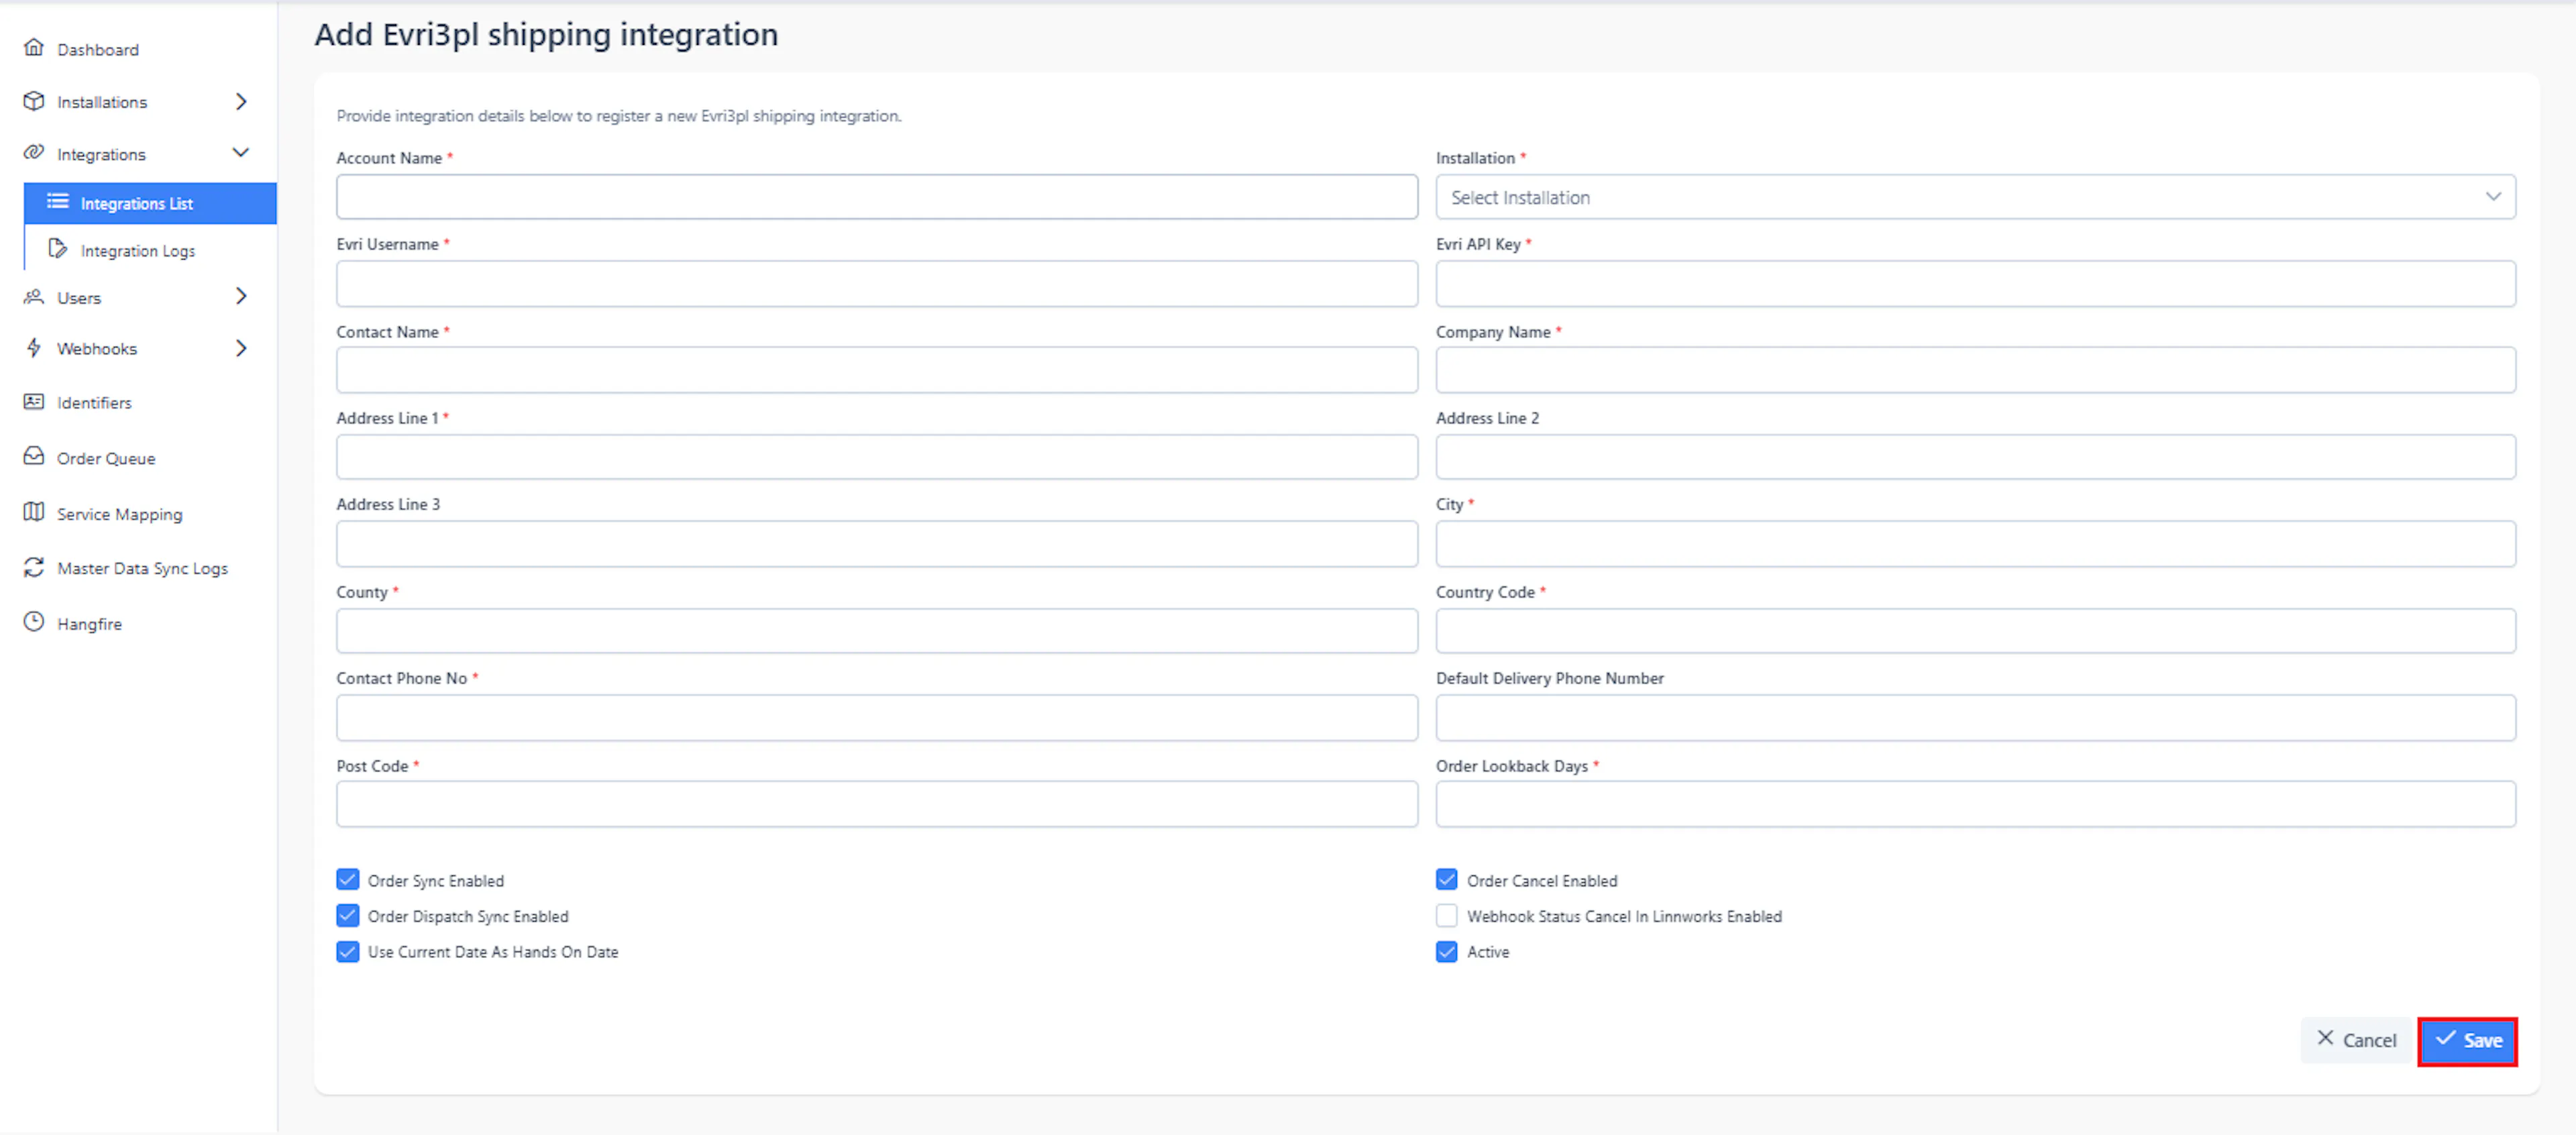
Task: Cancel adding the integration
Action: click(x=2357, y=1040)
